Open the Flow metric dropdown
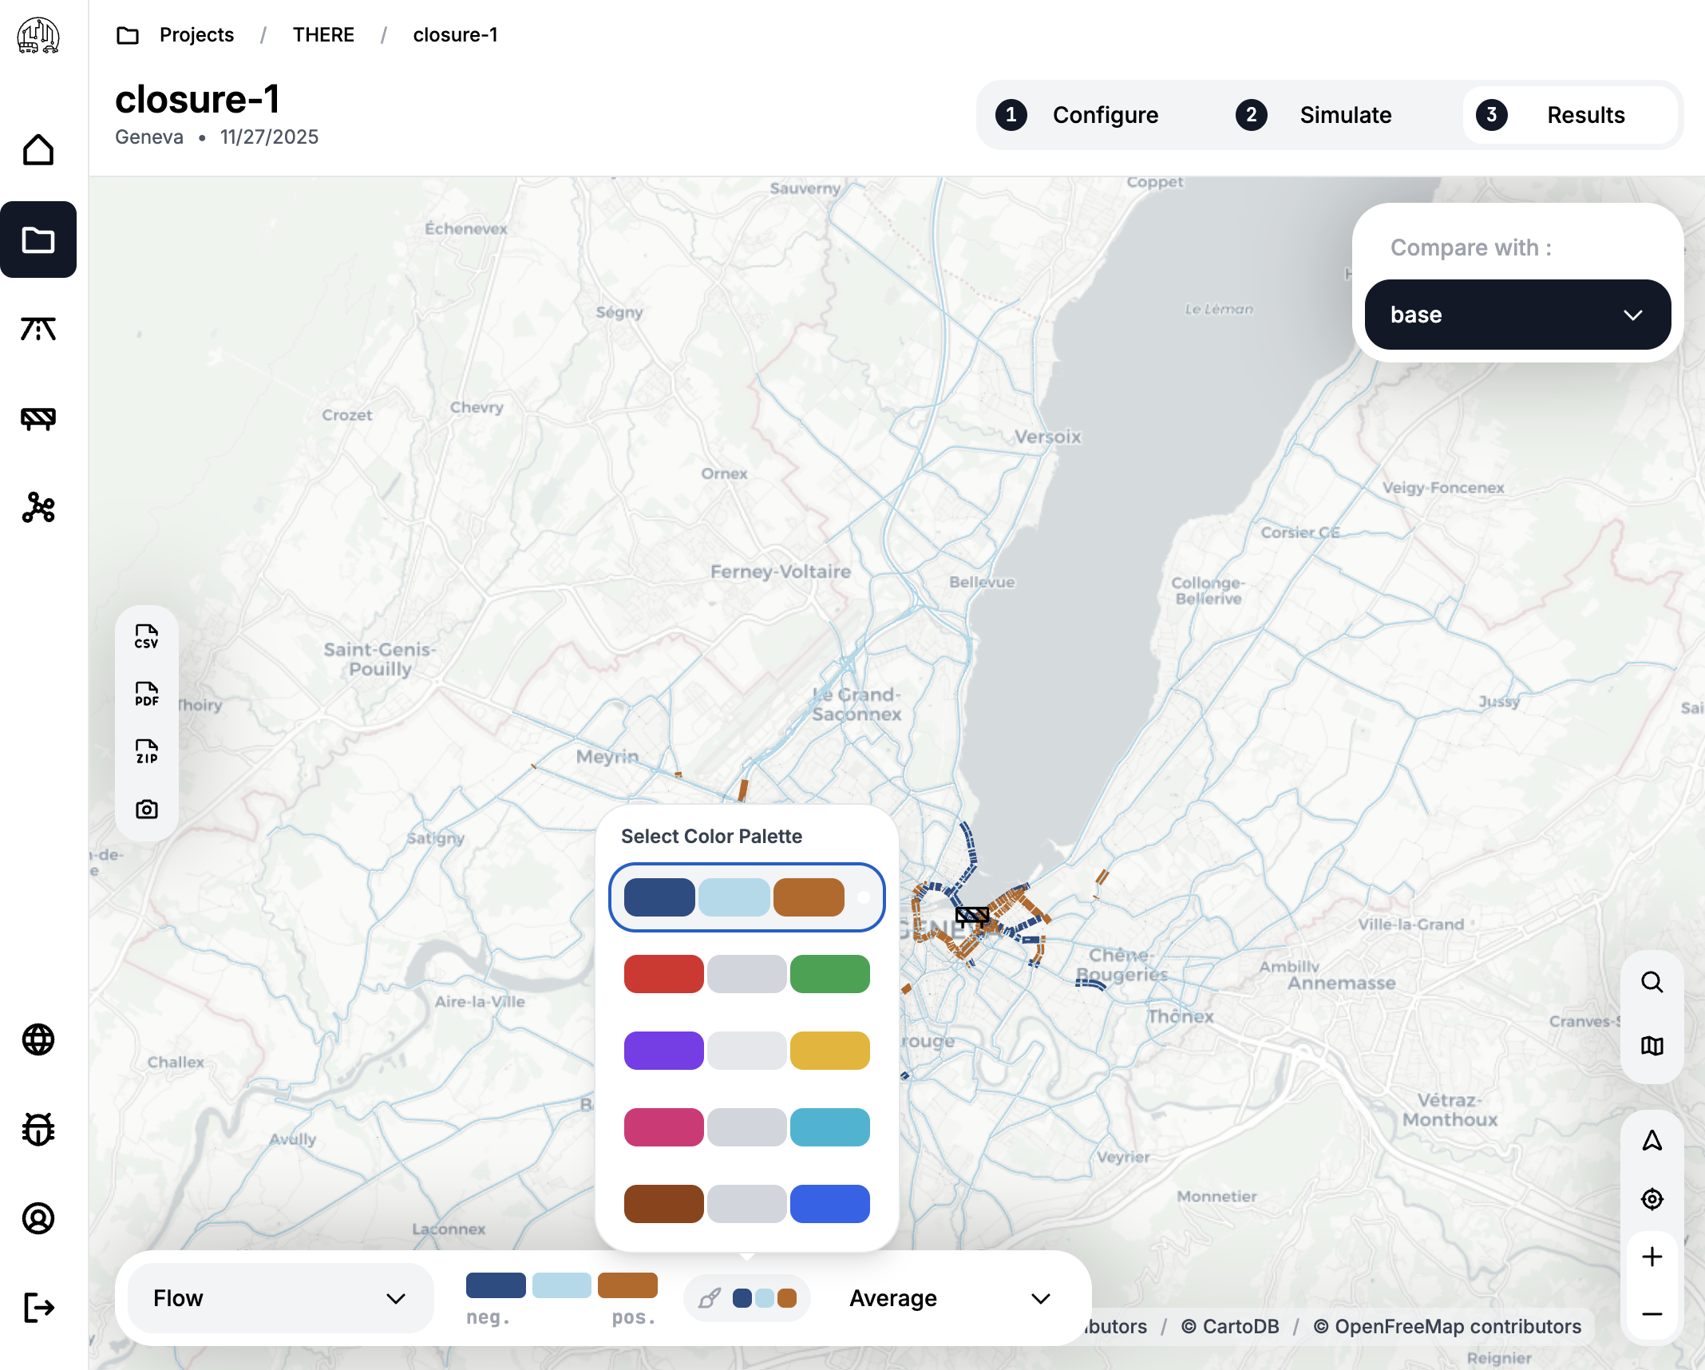 tap(280, 1298)
